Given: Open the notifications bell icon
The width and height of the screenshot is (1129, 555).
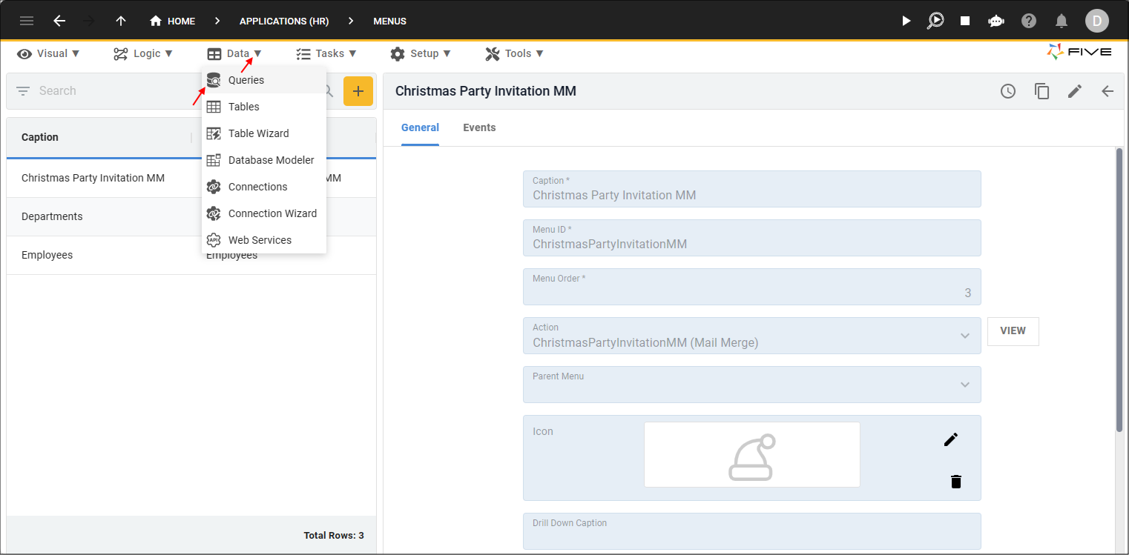Looking at the screenshot, I should [1062, 21].
